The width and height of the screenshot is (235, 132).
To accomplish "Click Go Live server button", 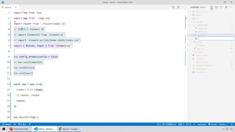I will (213, 124).
